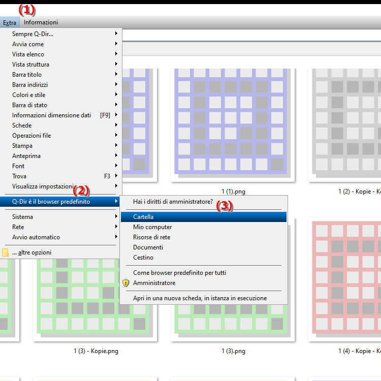Open the Barra indirizzi submenu
The width and height of the screenshot is (381, 381).
60,85
